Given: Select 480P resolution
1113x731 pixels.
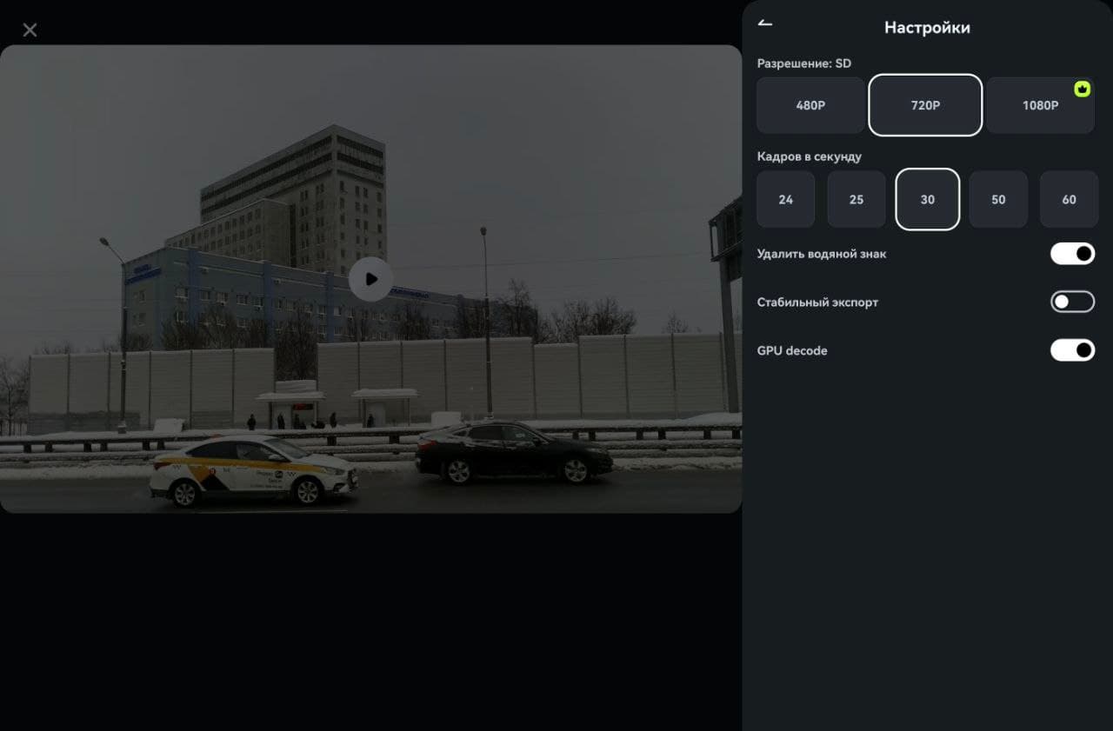Looking at the screenshot, I should click(x=810, y=105).
